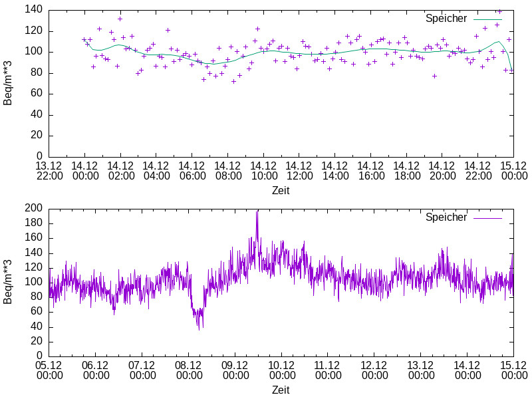Click the 09.12 00:00 tick label in lower chart
Screen dimensions: 532x399
point(235,370)
